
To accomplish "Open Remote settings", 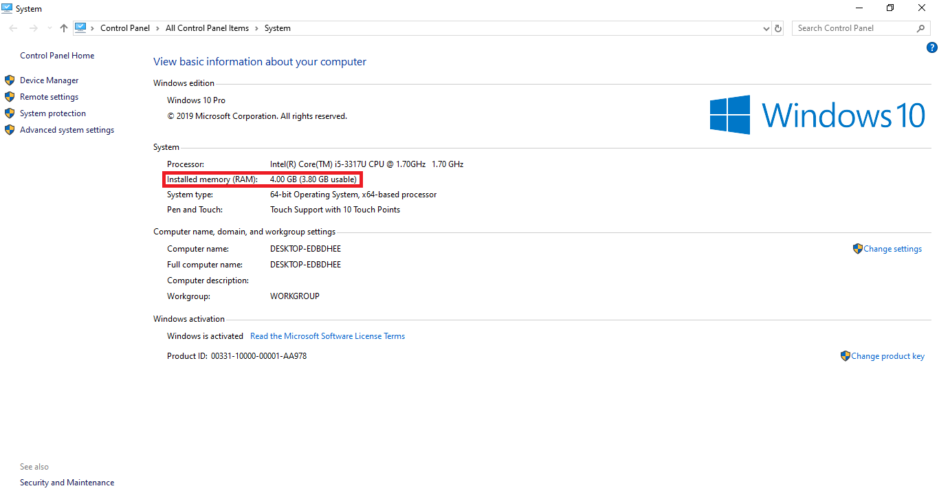I will [49, 97].
